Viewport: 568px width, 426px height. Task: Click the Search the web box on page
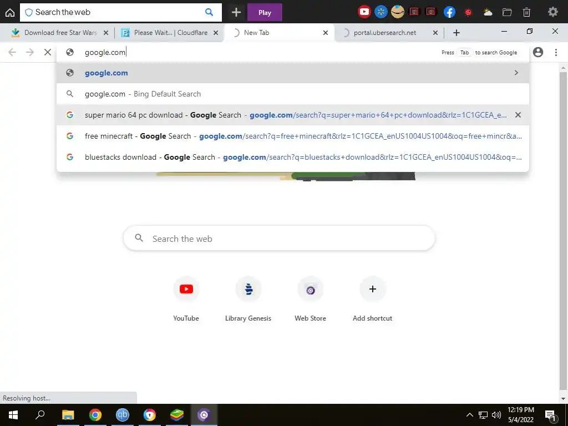(279, 239)
